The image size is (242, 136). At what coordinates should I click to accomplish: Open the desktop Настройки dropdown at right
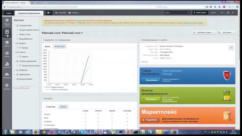click(x=226, y=32)
